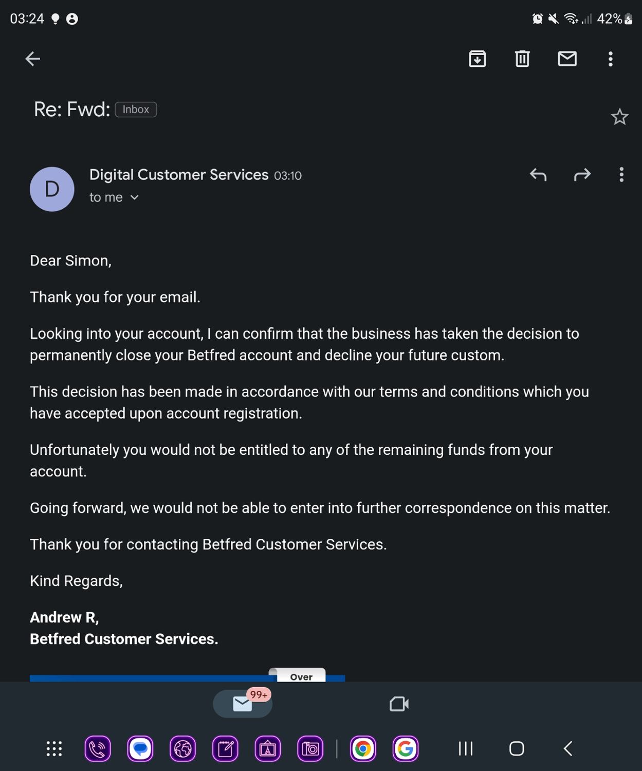The image size is (642, 771).
Task: Mark email as unread
Action: pyautogui.click(x=567, y=59)
